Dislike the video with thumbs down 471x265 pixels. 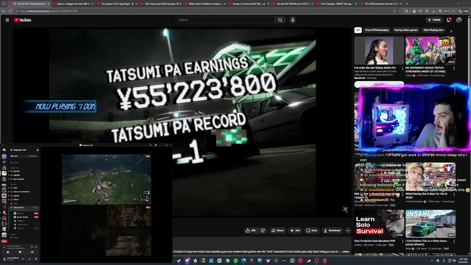pyautogui.click(x=263, y=230)
